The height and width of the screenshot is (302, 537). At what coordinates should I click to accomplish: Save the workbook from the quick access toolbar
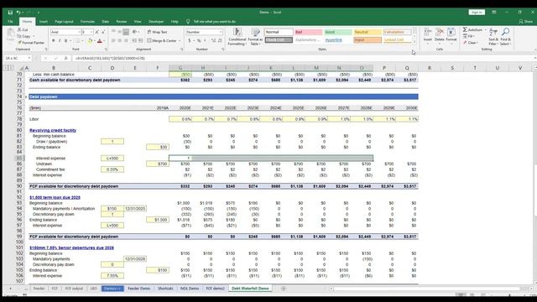10,13
